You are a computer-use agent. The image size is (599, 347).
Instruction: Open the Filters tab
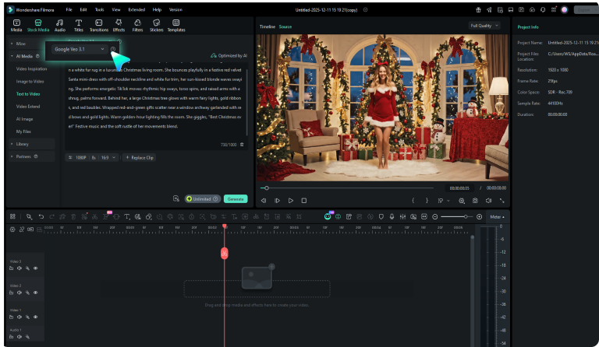tap(137, 26)
